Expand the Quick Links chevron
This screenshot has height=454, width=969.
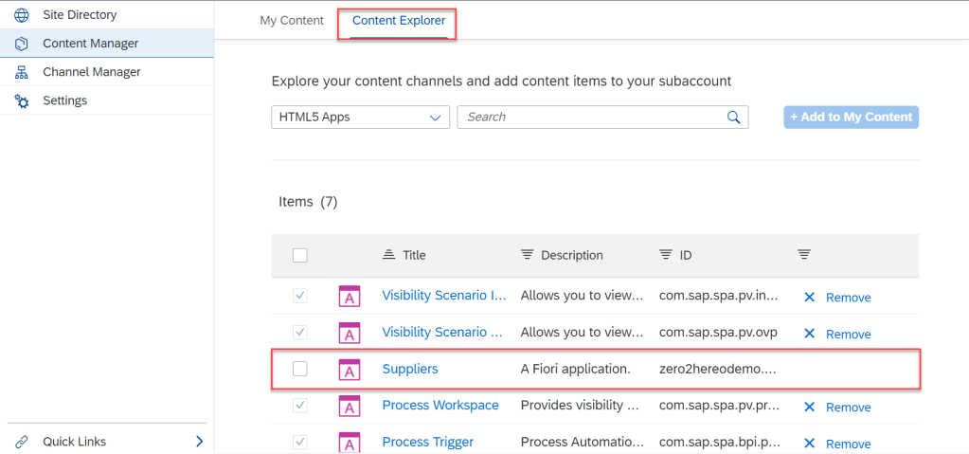(199, 442)
